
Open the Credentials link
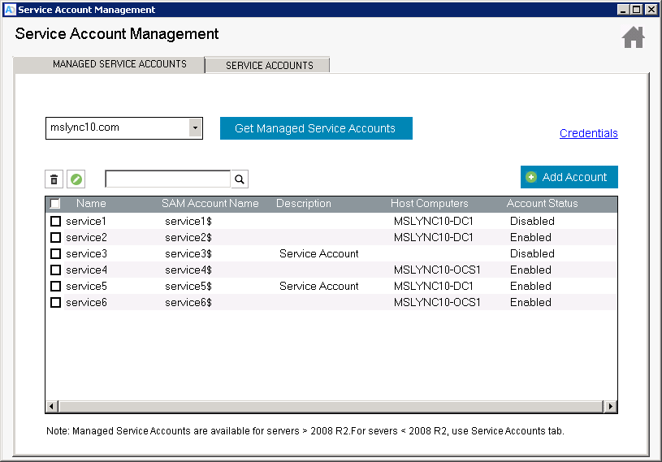click(x=588, y=133)
